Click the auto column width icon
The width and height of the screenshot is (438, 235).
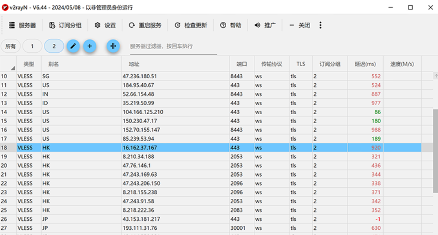(x=113, y=46)
